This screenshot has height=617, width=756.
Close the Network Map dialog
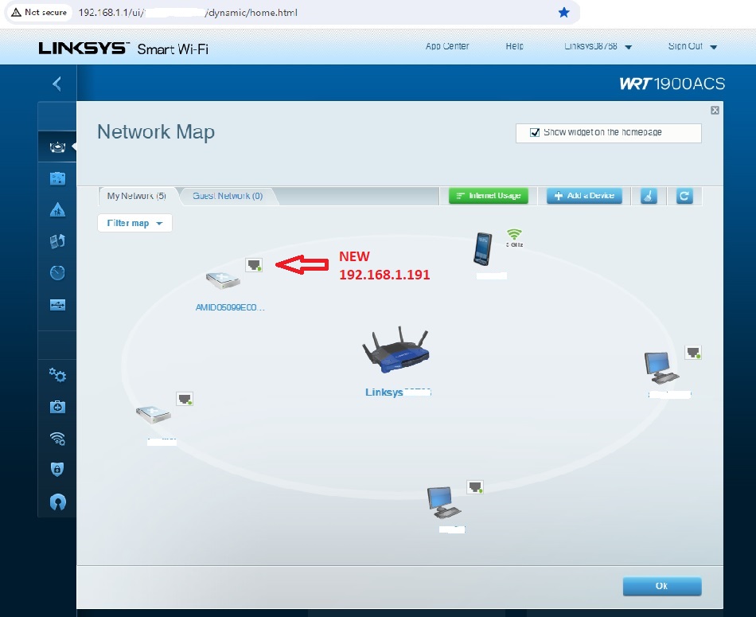pos(715,111)
